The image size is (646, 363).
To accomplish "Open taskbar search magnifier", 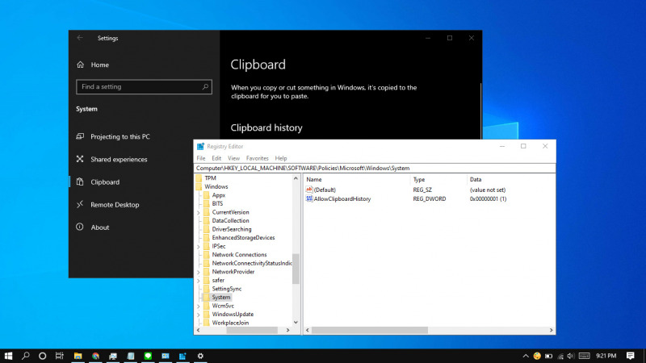I will [26, 356].
